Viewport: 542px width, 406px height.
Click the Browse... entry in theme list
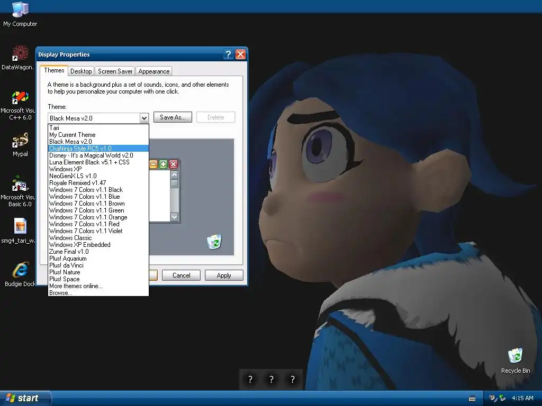(x=98, y=293)
